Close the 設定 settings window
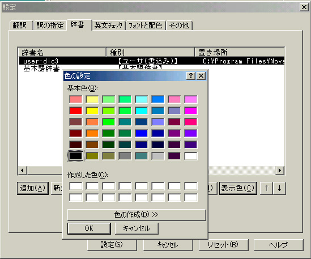 304,7
